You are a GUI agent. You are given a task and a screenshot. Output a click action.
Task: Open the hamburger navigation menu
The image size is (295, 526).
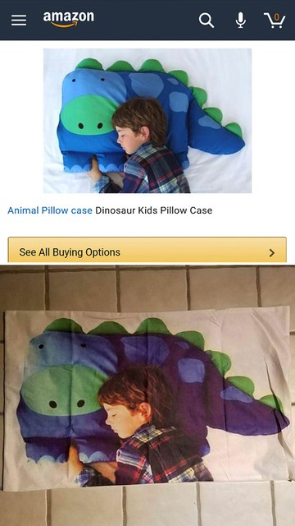click(19, 21)
